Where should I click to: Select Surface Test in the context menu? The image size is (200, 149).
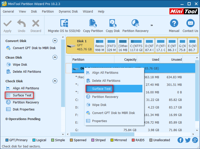114,89
